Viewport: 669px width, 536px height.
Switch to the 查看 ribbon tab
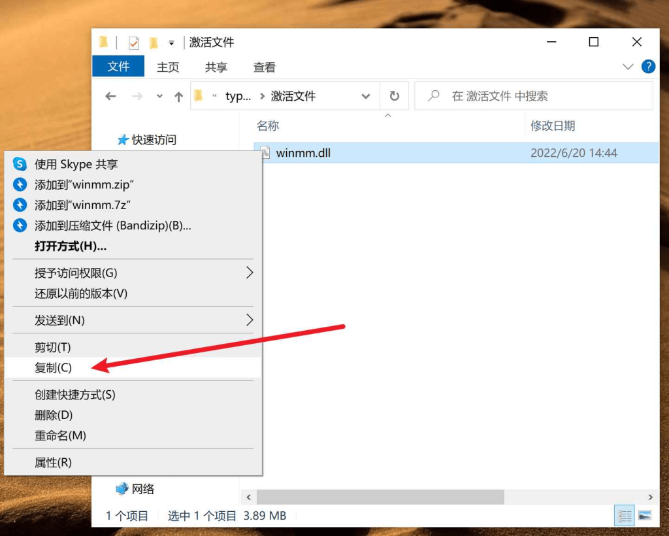[264, 67]
